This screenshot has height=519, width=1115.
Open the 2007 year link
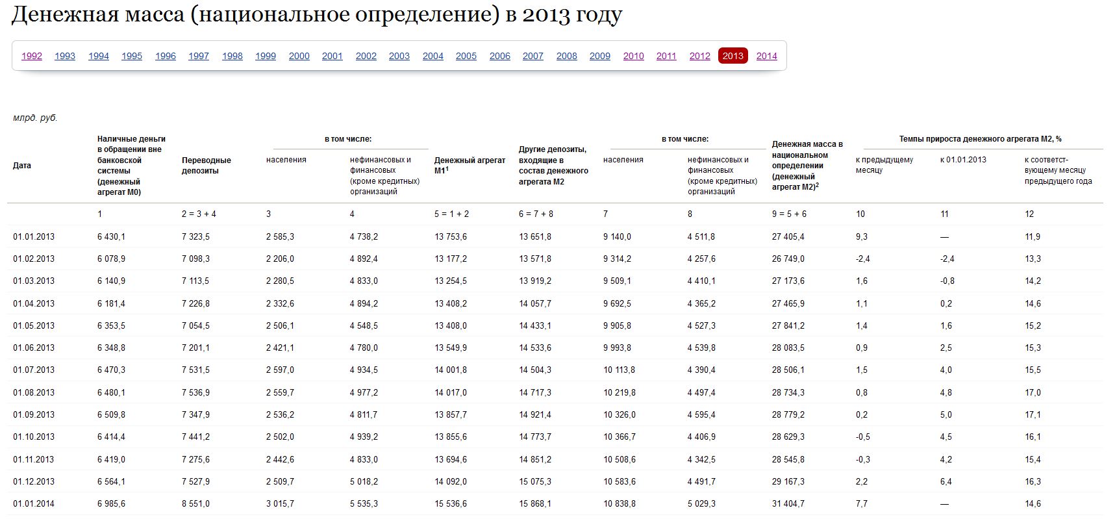(x=533, y=56)
